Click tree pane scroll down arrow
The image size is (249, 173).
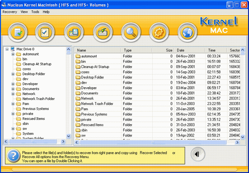coord(68,136)
